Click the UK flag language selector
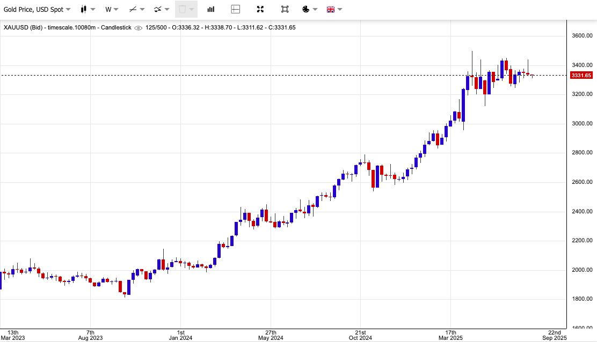This screenshot has height=342, width=597. pyautogui.click(x=331, y=10)
